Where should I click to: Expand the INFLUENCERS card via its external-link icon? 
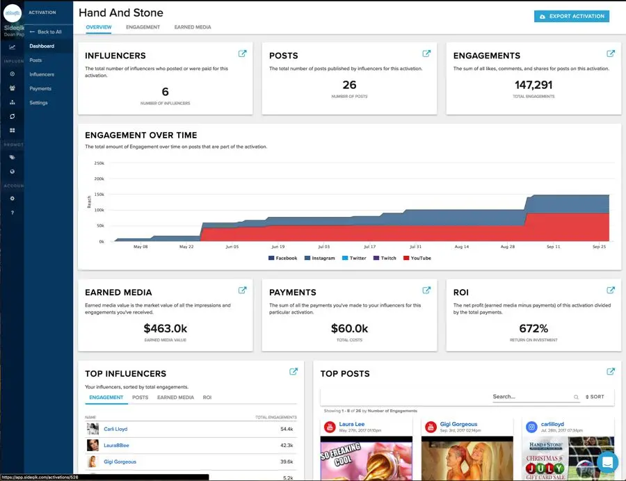242,53
